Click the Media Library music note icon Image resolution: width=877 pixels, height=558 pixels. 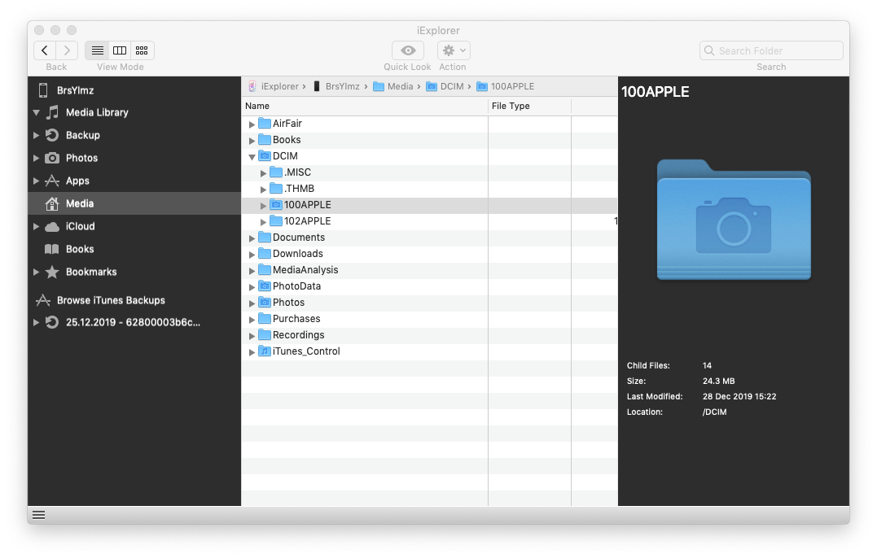click(x=52, y=112)
